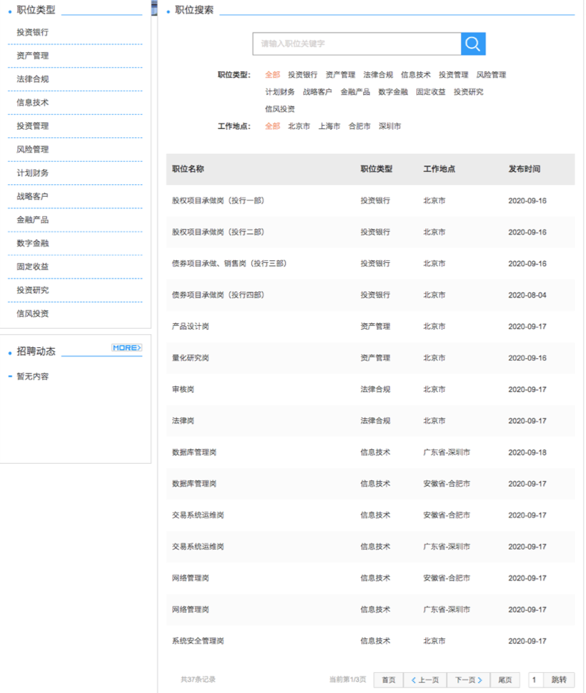Focus the job keyword search field
The width and height of the screenshot is (586, 693).
pyautogui.click(x=357, y=43)
